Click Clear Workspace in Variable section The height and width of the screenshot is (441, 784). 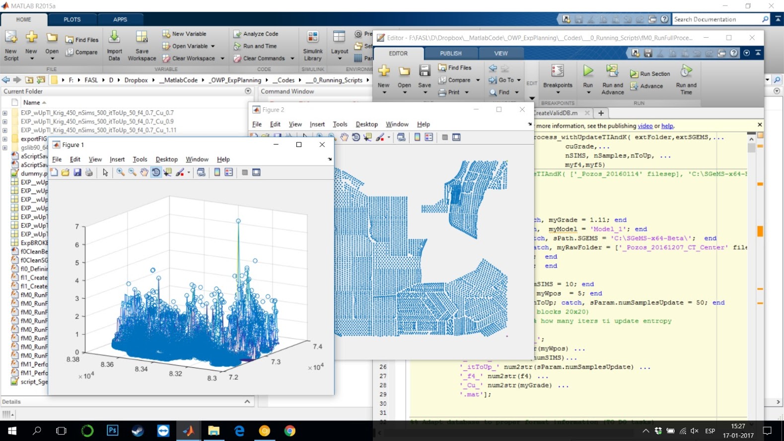point(189,58)
